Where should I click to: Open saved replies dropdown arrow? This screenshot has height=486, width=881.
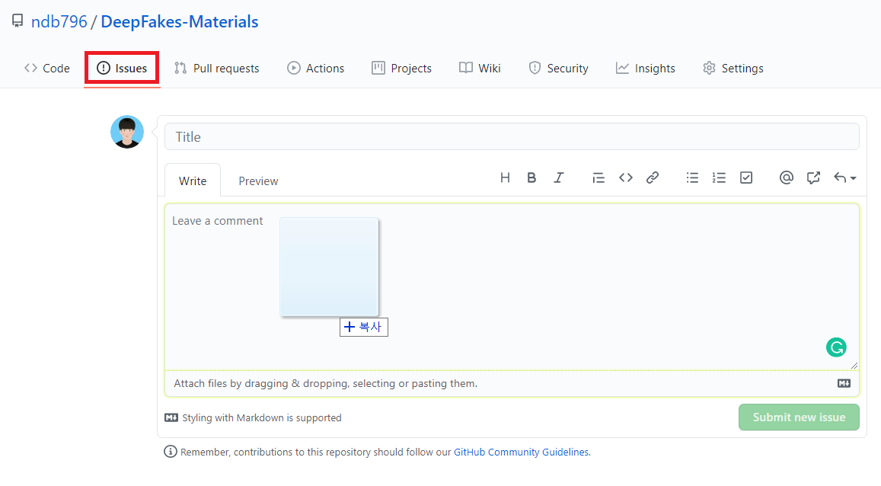coord(845,178)
